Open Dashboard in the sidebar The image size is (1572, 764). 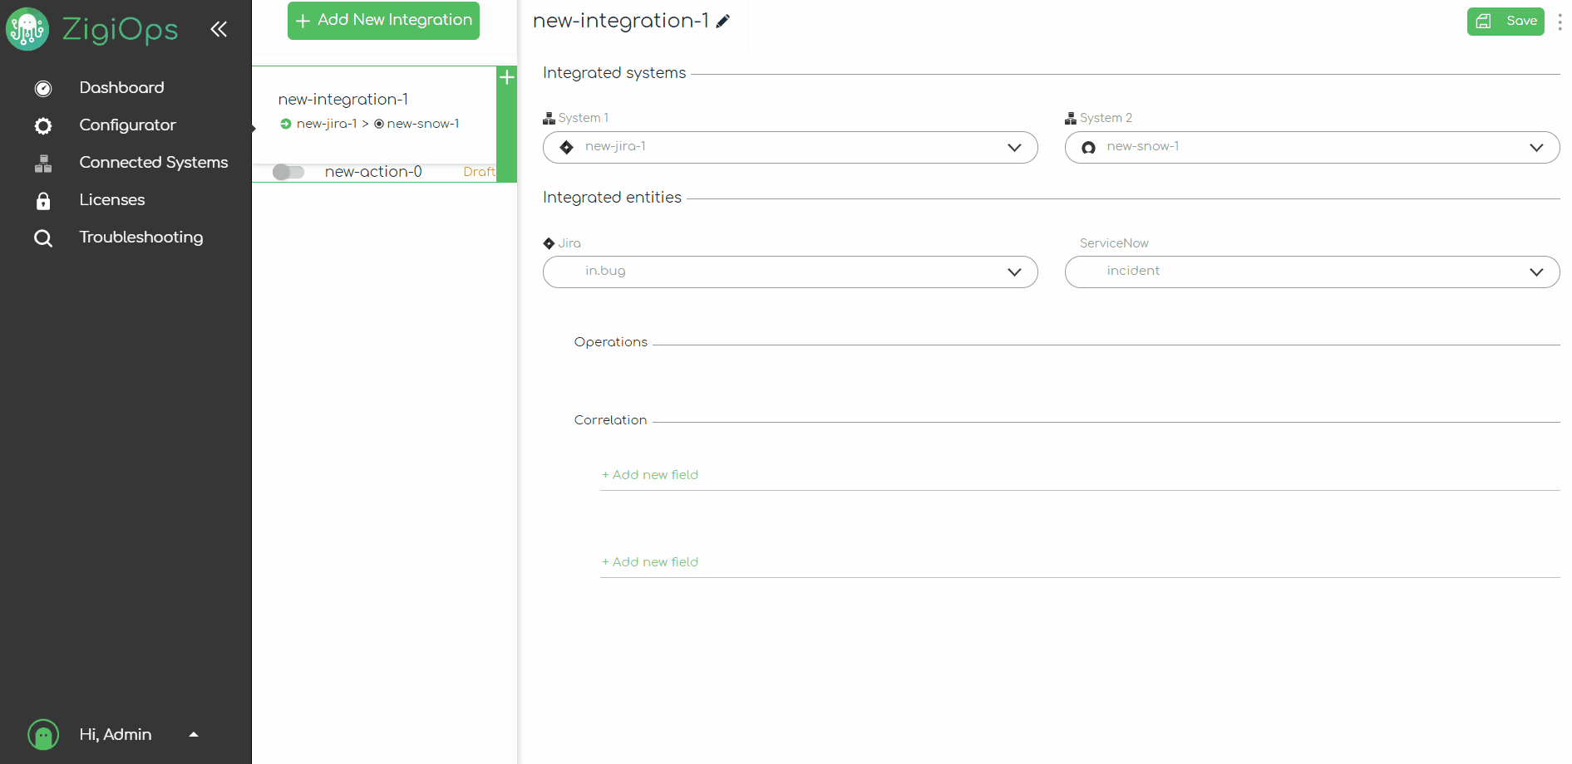coord(121,87)
